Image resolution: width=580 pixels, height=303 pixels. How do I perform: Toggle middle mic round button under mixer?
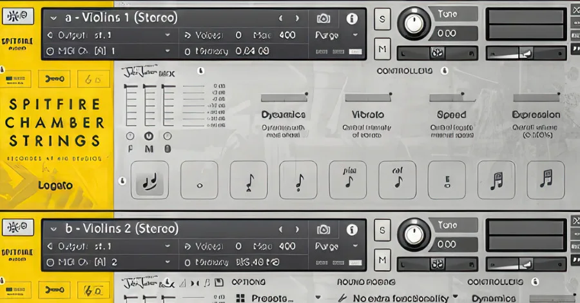click(x=149, y=136)
